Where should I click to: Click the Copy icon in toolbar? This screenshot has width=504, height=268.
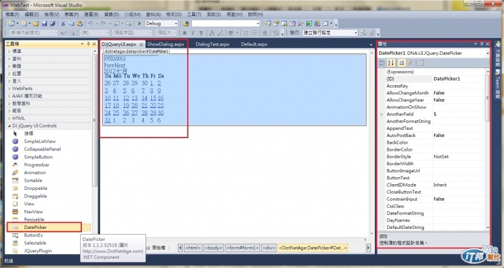(x=71, y=23)
